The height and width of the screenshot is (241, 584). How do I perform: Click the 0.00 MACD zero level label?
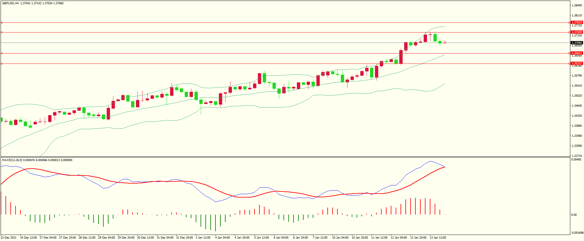(x=574, y=215)
